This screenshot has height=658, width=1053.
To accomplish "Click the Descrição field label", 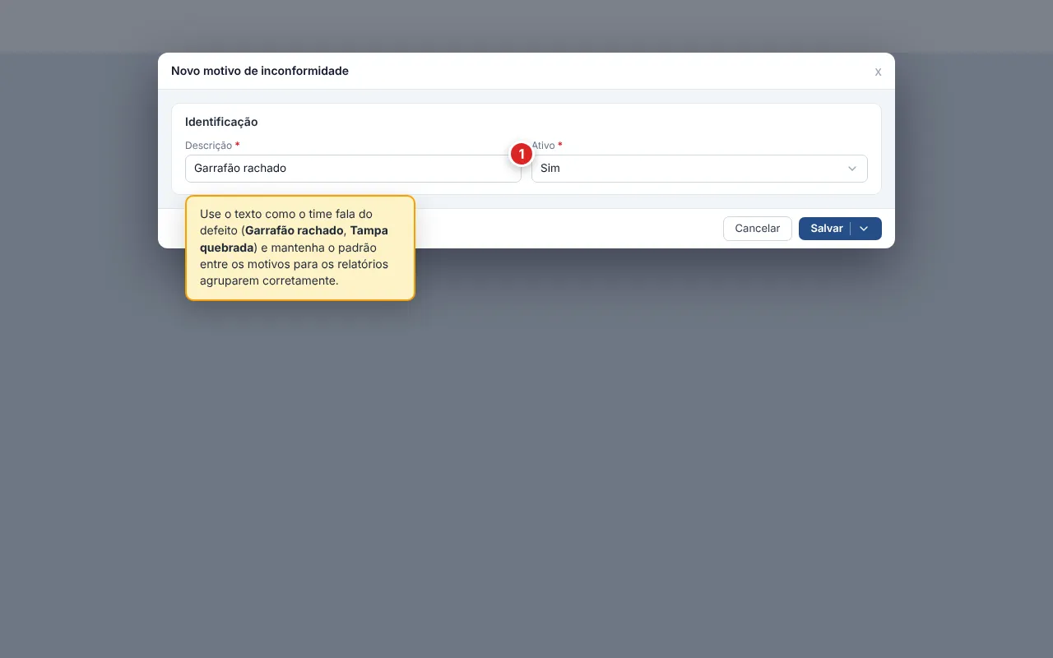I will click(x=209, y=145).
